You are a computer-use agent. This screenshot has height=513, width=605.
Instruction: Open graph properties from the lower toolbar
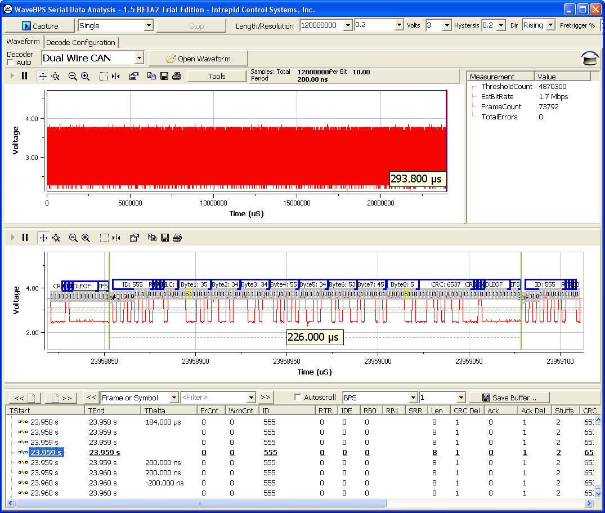click(134, 238)
